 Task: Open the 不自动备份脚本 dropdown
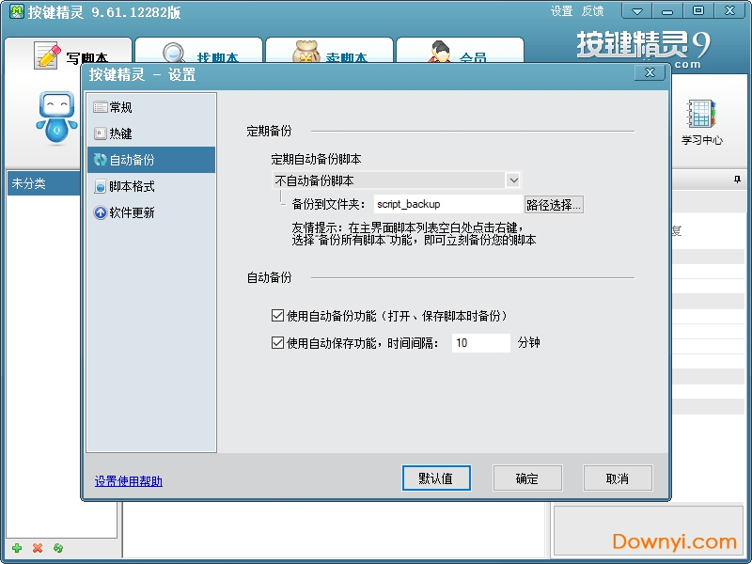513,180
